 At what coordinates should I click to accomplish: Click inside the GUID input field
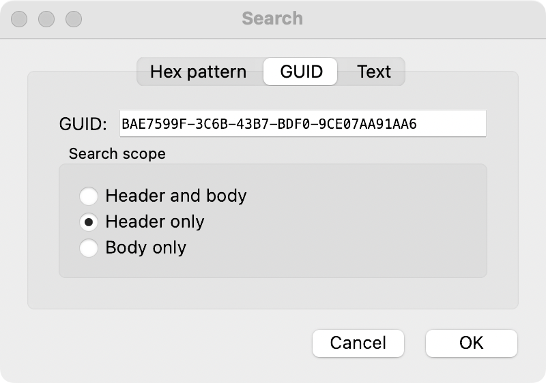pos(302,124)
